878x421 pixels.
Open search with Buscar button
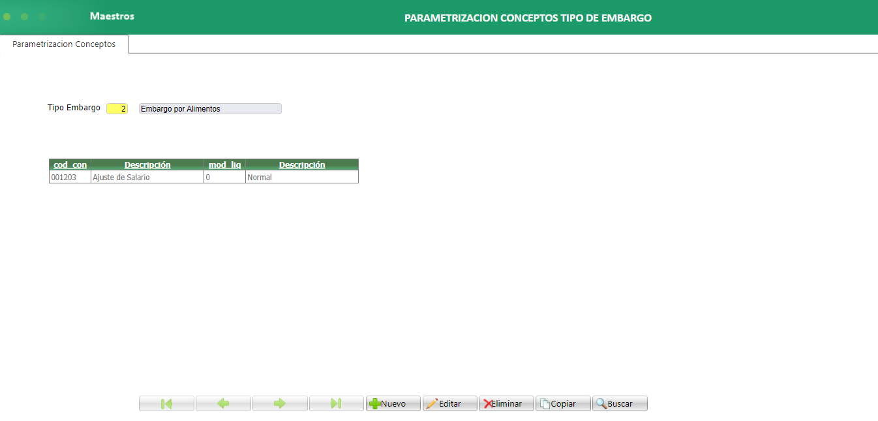620,403
